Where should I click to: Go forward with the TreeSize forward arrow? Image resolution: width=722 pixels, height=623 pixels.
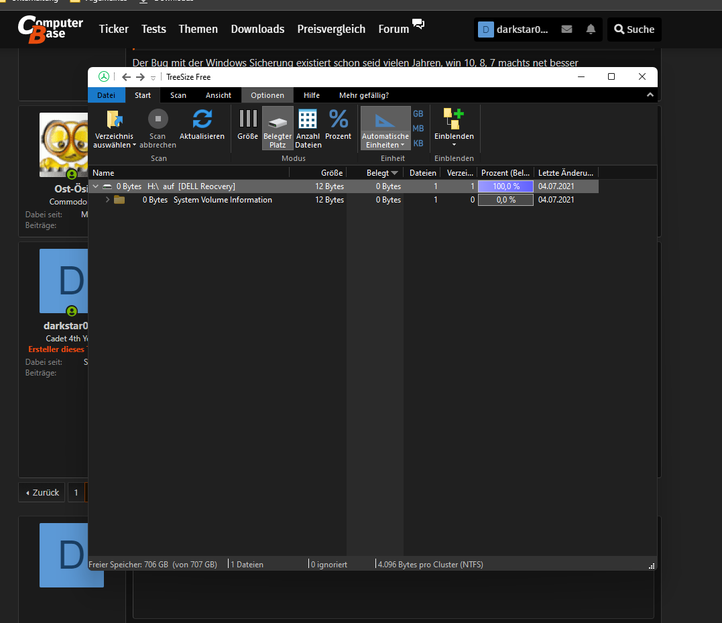[x=140, y=77]
